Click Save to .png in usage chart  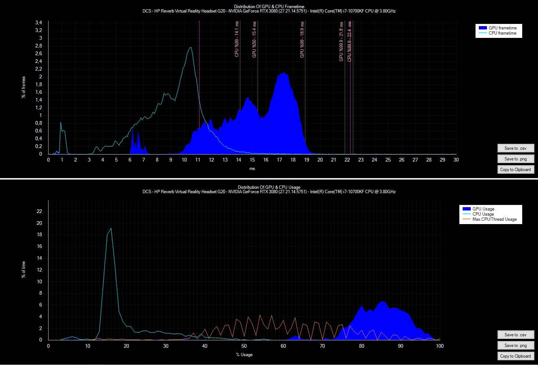[x=516, y=345]
